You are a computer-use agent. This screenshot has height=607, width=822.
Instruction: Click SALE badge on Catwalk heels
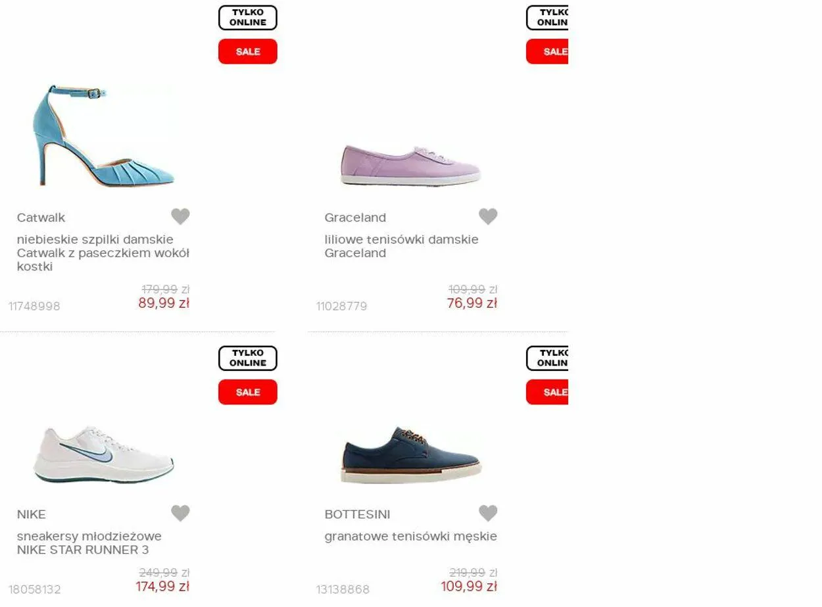[x=248, y=51]
